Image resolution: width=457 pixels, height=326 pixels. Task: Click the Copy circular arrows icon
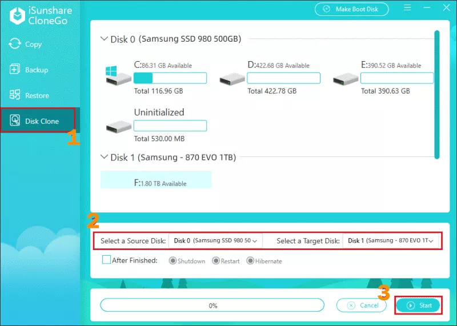15,44
